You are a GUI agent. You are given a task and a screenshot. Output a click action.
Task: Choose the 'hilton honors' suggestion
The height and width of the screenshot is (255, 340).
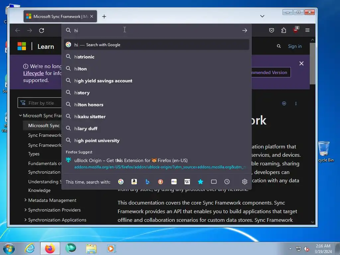[156, 105]
